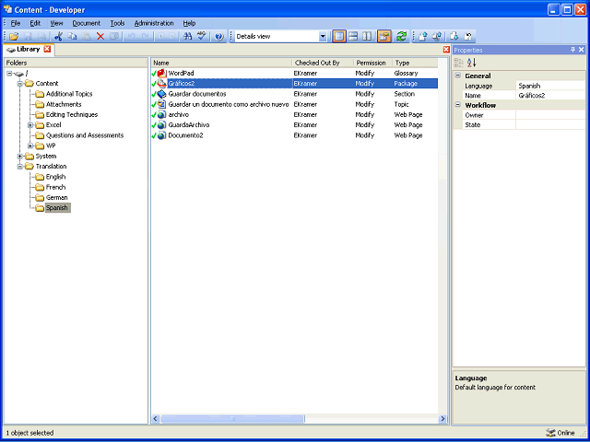This screenshot has width=590, height=442.
Task: Click the Check Out down-arrow document icon
Action: pos(454,37)
